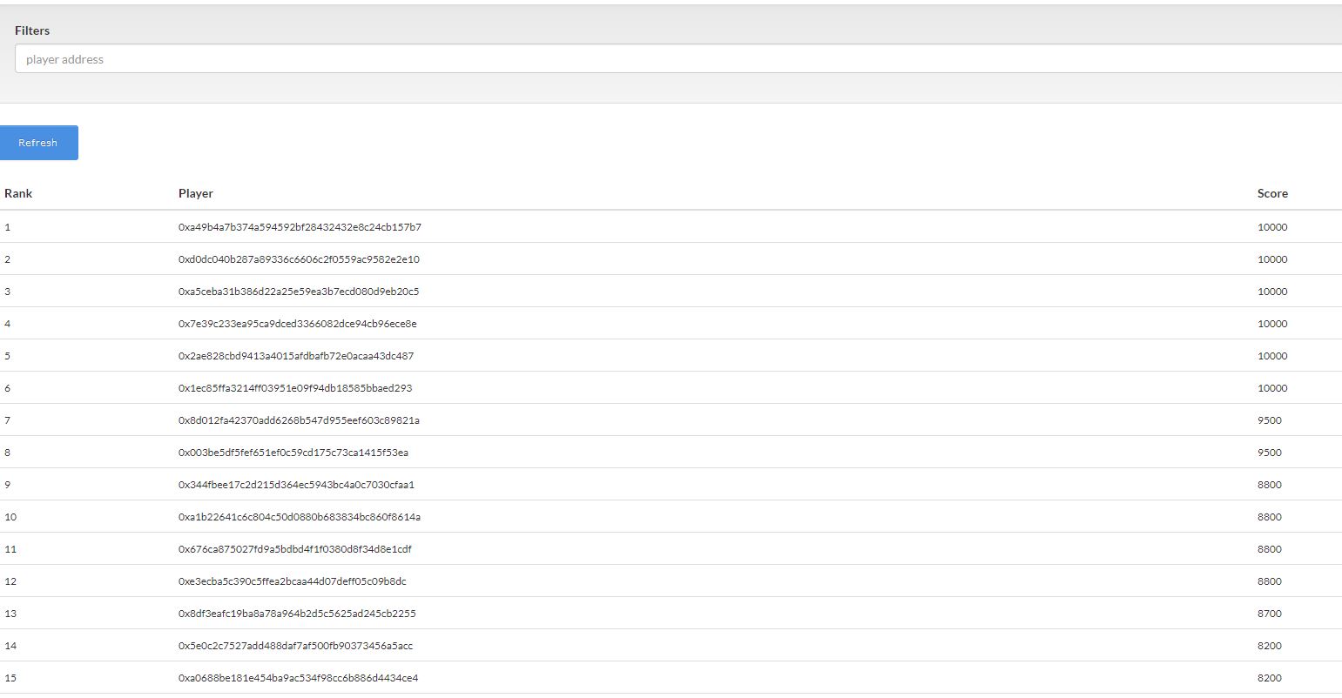This screenshot has height=698, width=1342.
Task: Select score 10000 in rank 3 row
Action: pos(1272,292)
